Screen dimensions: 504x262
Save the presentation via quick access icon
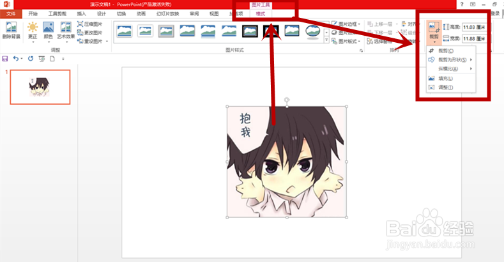click(5, 59)
